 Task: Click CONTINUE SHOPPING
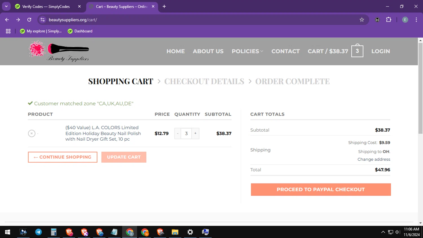63,157
